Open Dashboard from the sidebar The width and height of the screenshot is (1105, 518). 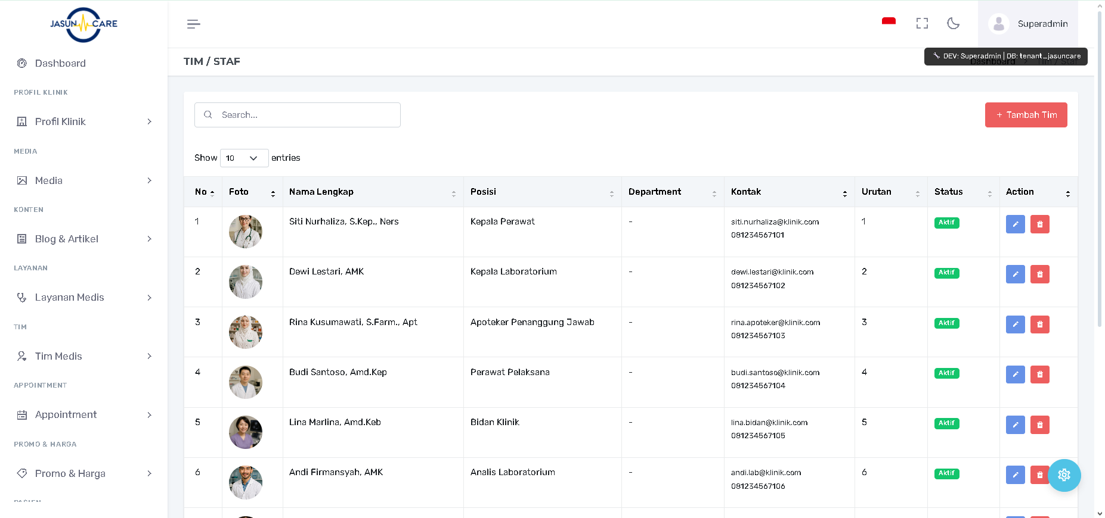[x=60, y=63]
